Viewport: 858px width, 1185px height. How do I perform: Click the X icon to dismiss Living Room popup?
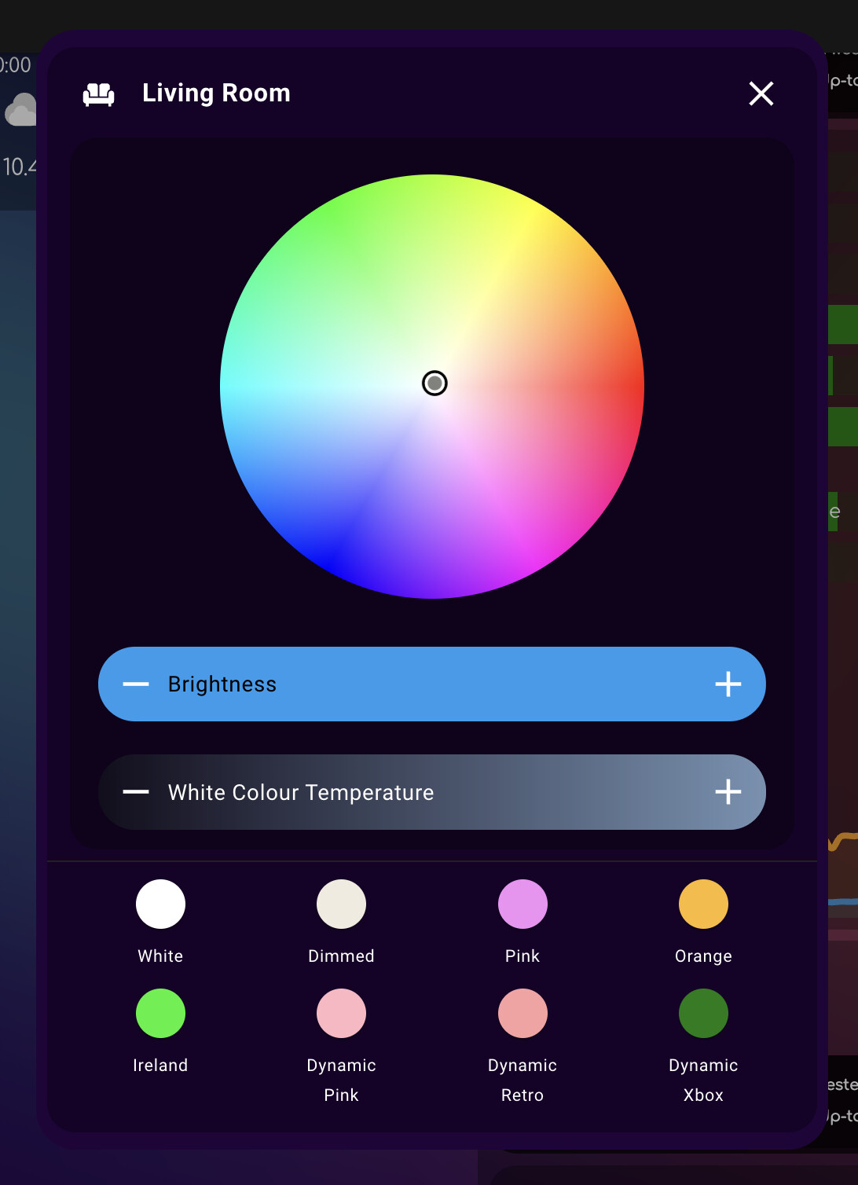[x=761, y=94]
